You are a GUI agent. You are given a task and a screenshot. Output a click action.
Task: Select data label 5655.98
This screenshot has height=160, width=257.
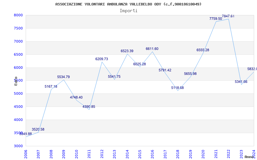click(x=190, y=74)
